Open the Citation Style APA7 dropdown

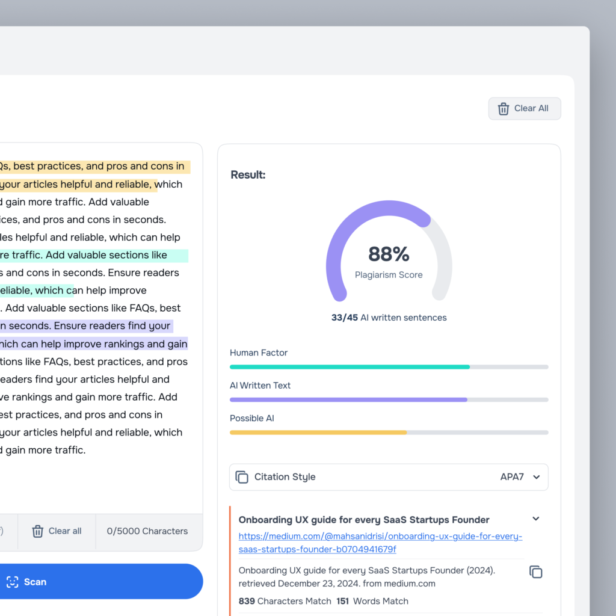pos(389,477)
